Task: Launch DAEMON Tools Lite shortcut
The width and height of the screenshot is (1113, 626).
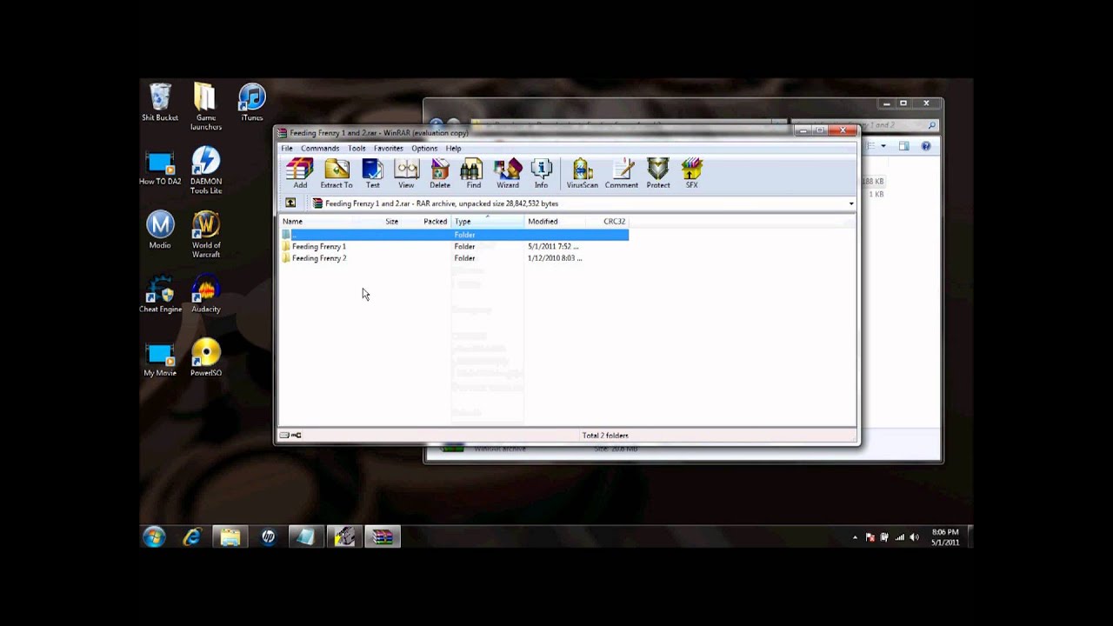Action: pos(206,170)
